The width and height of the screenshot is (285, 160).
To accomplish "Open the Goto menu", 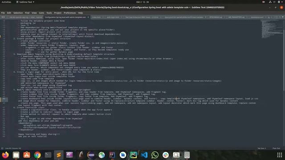I will click(x=41, y=13).
